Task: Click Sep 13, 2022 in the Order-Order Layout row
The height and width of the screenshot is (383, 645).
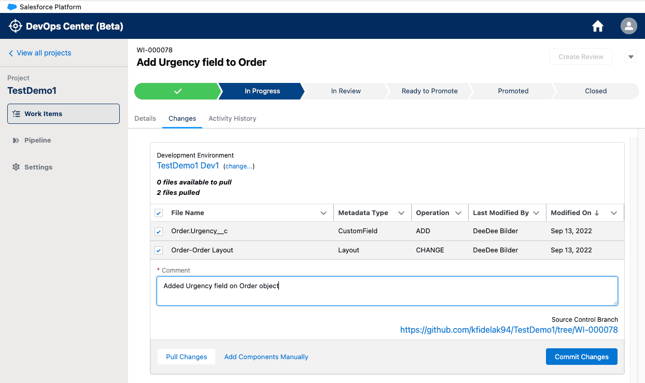Action: tap(571, 250)
